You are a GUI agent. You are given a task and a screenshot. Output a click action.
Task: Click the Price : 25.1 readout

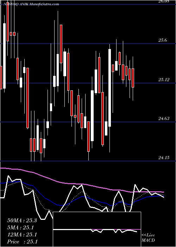pos(22,242)
